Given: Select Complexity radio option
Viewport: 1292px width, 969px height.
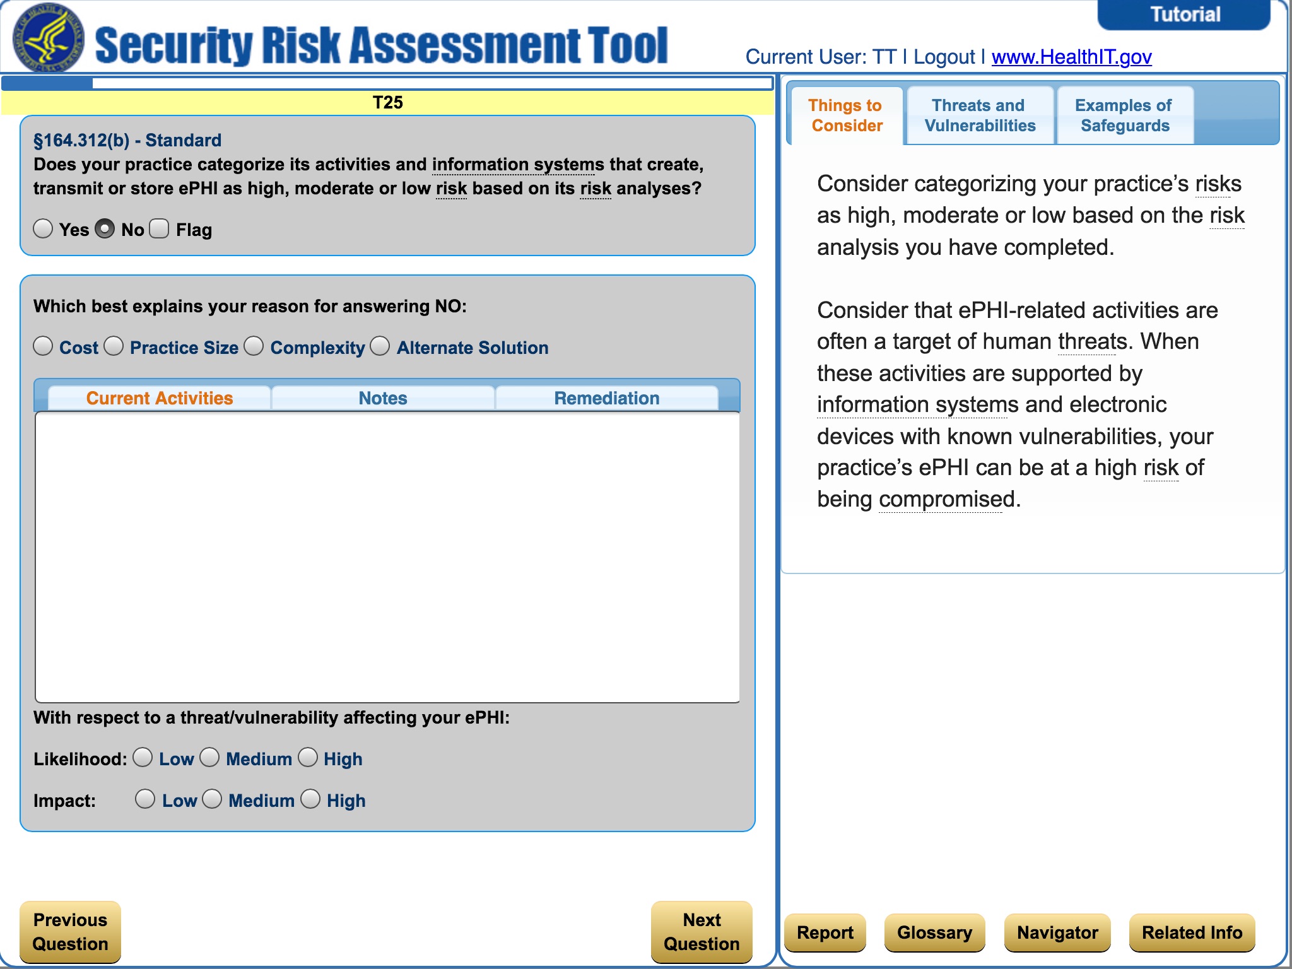Looking at the screenshot, I should [254, 346].
